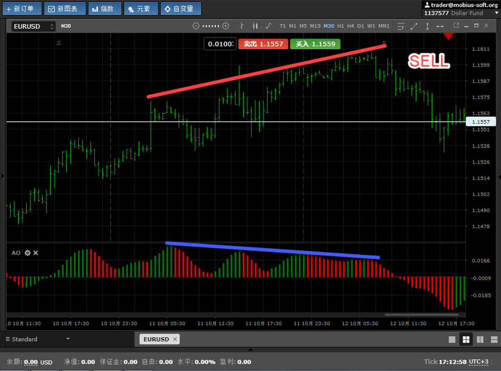Select line chart type icon
The image size is (501, 371).
point(269,26)
